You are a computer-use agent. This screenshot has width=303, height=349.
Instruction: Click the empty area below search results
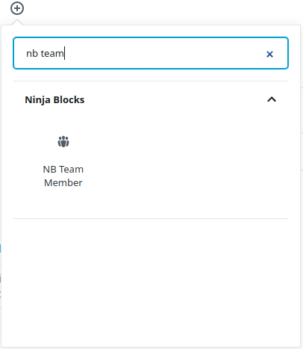tap(151, 282)
